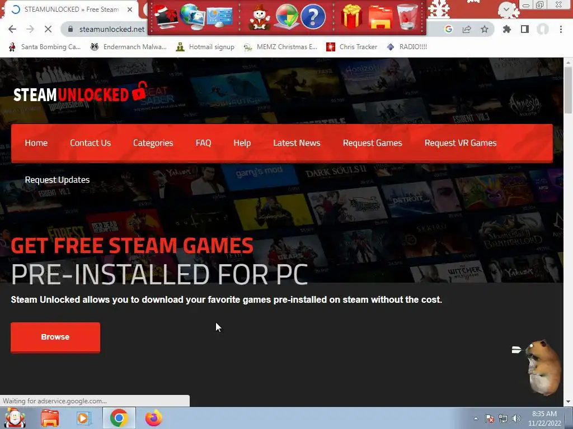This screenshot has width=573, height=429.
Task: Open the network globe icon in dock
Action: 192,16
